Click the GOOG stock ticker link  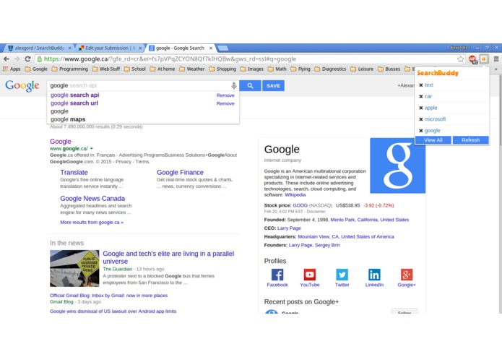300,205
